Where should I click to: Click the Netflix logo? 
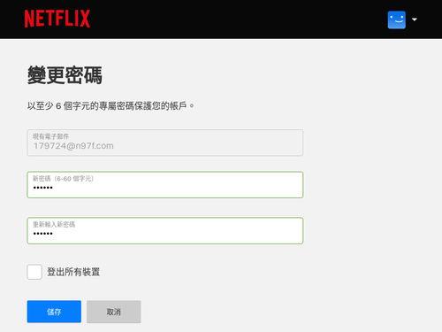point(57,19)
